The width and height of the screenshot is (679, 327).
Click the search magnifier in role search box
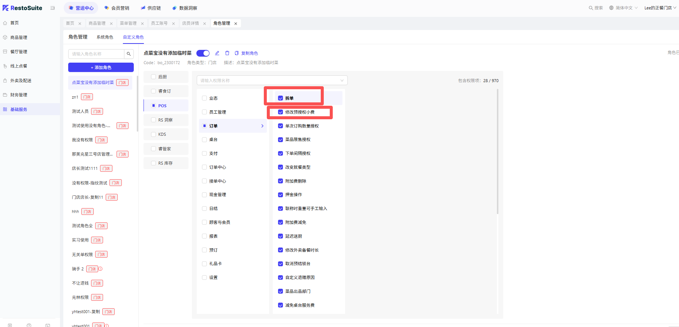129,54
